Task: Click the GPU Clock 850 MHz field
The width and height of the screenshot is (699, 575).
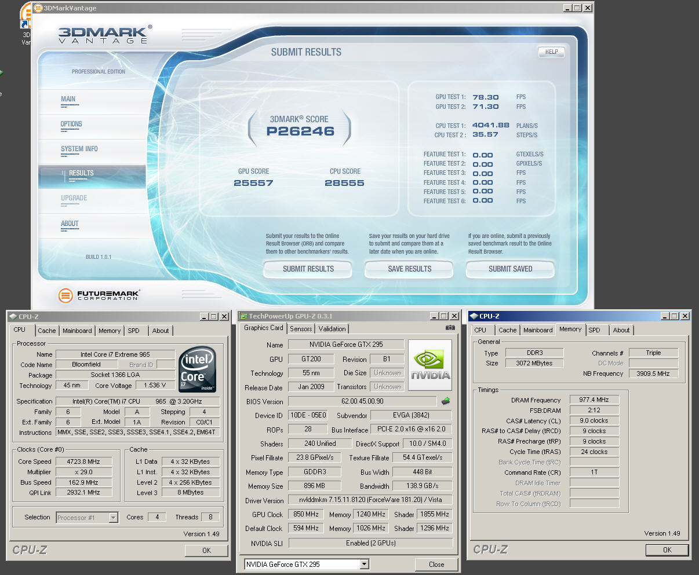Action: pyautogui.click(x=306, y=514)
